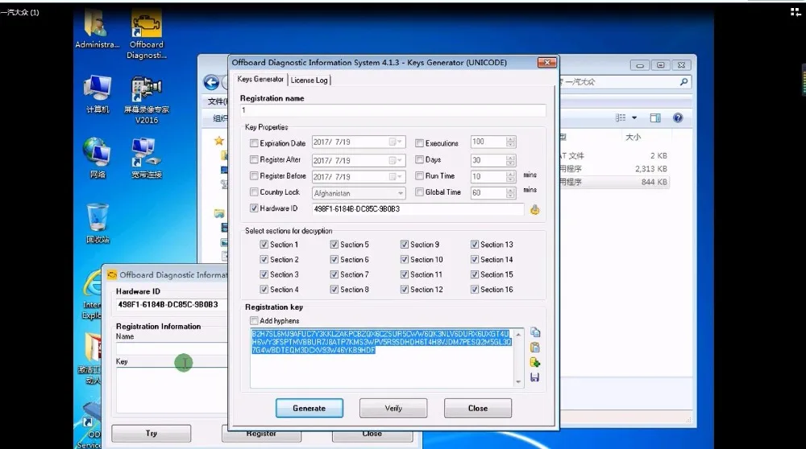Expand Explorer view options arrow
The height and width of the screenshot is (449, 806).
point(634,118)
